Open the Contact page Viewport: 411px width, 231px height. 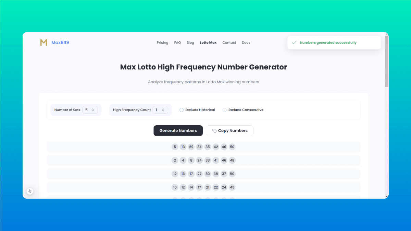coord(229,43)
